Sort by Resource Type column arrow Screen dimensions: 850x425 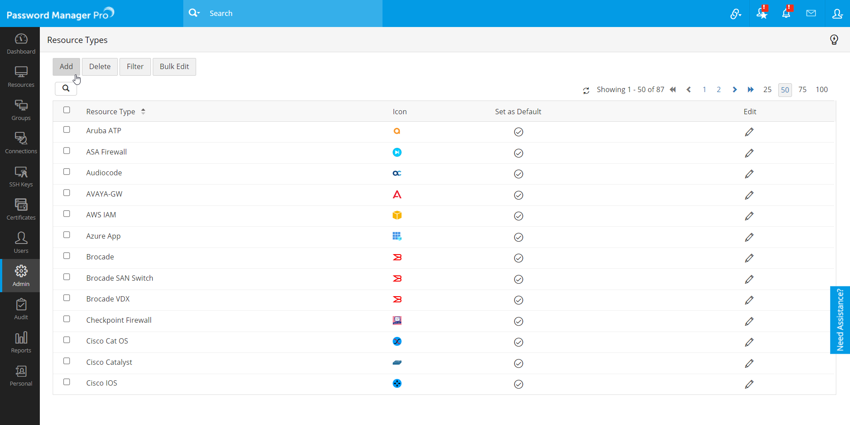coord(143,112)
